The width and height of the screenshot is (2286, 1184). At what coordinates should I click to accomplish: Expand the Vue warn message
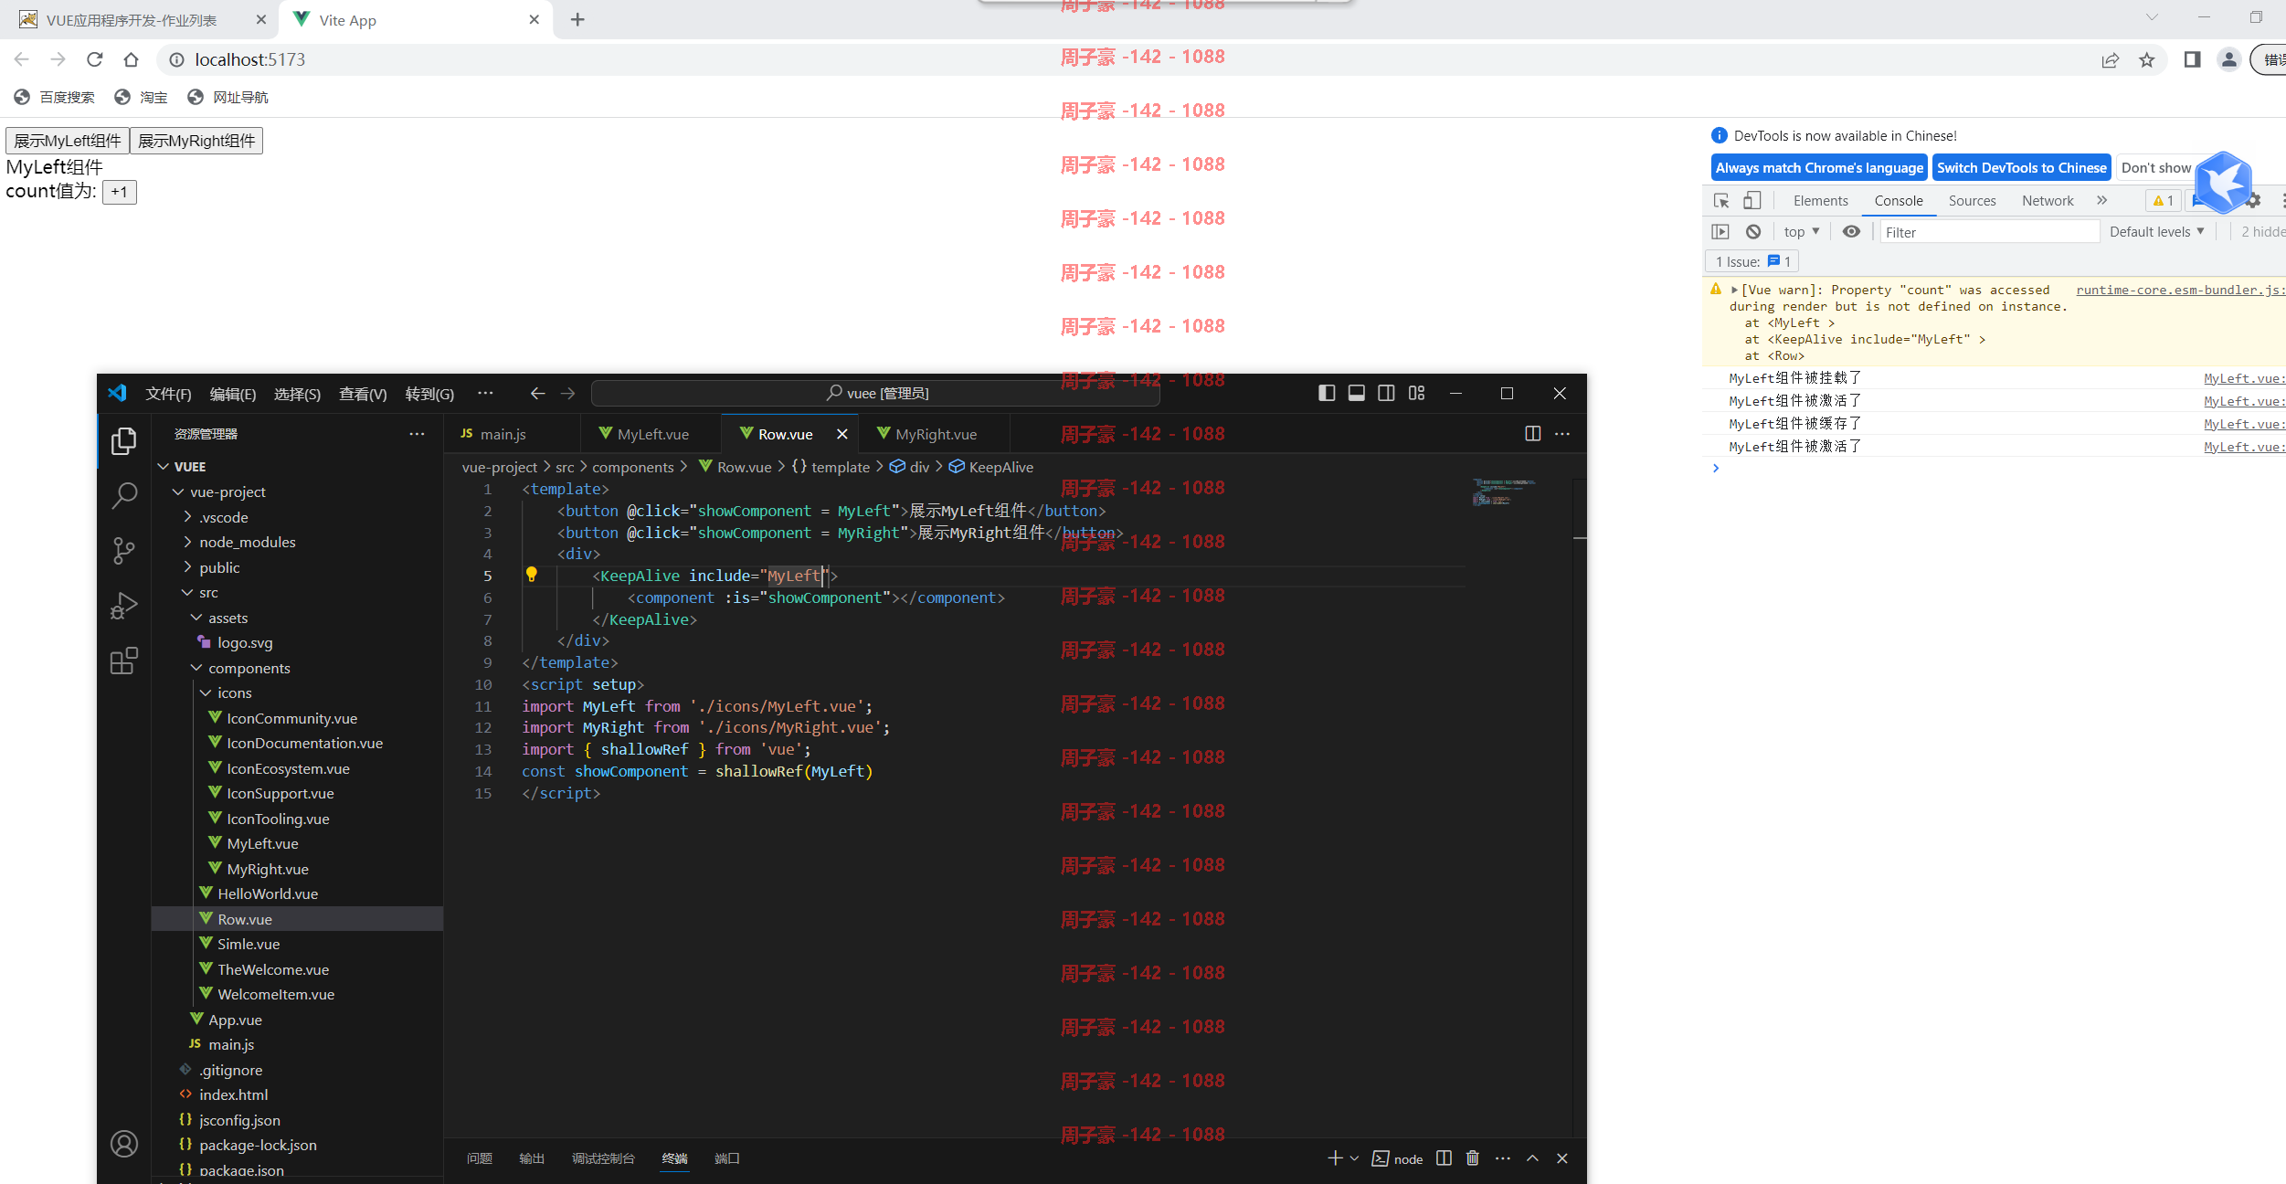coord(1734,291)
